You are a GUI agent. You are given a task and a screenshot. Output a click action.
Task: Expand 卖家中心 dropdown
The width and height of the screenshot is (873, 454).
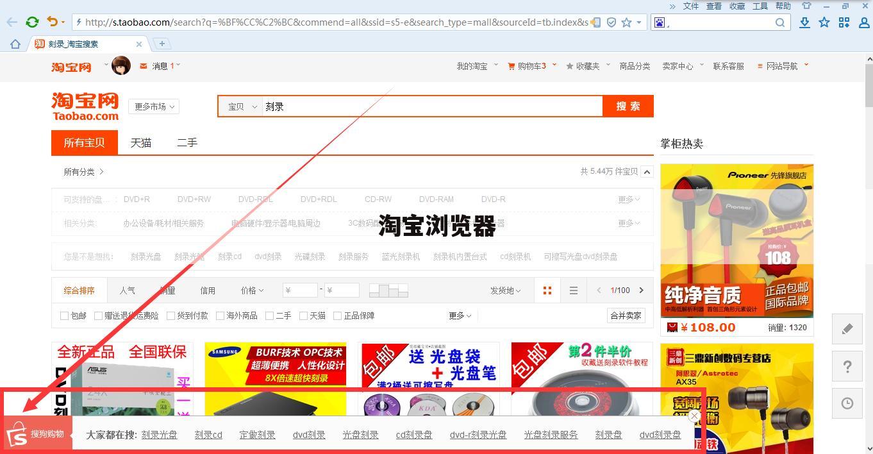pyautogui.click(x=683, y=66)
